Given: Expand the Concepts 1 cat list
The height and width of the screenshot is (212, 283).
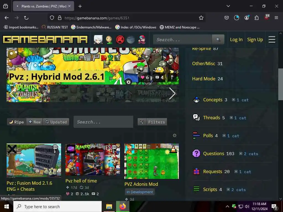Looking at the screenshot, I should click(240, 100).
